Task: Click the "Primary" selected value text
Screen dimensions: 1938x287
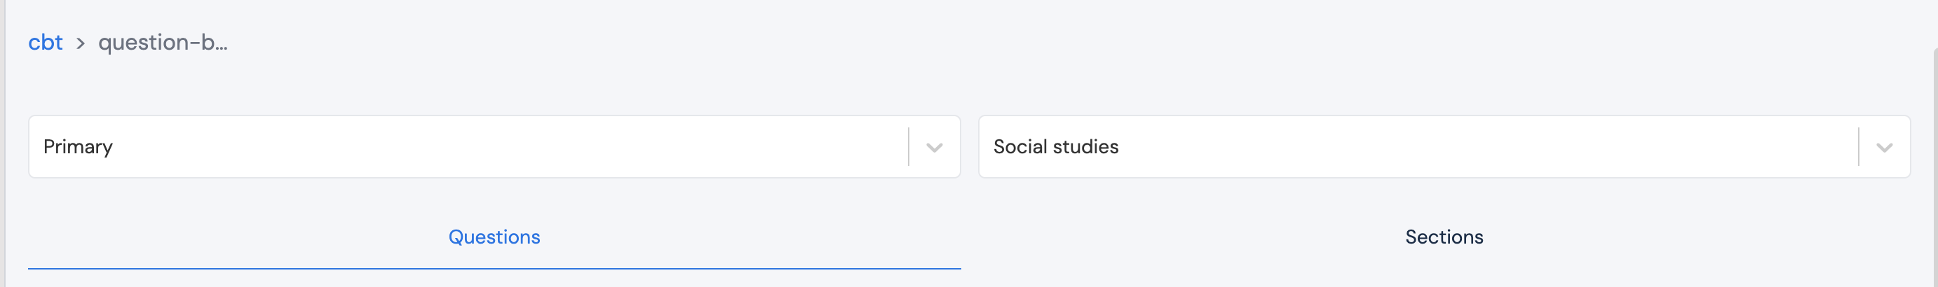Action: (79, 146)
